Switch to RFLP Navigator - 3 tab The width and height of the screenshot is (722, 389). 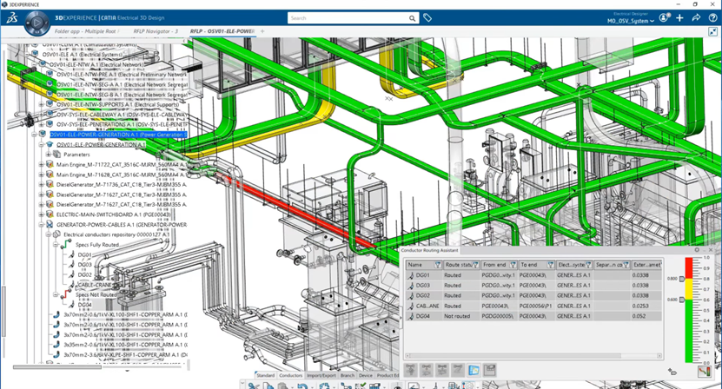[x=156, y=31]
